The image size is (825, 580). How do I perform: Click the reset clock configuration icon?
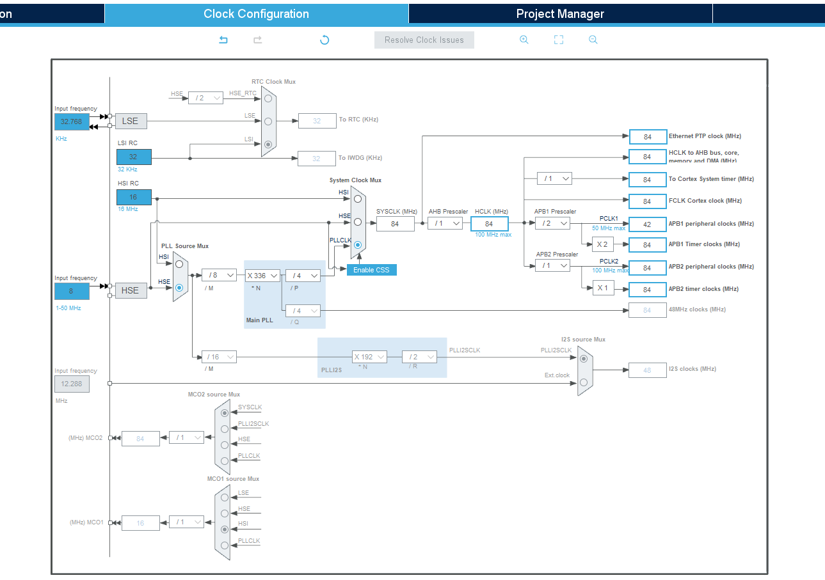pos(324,40)
